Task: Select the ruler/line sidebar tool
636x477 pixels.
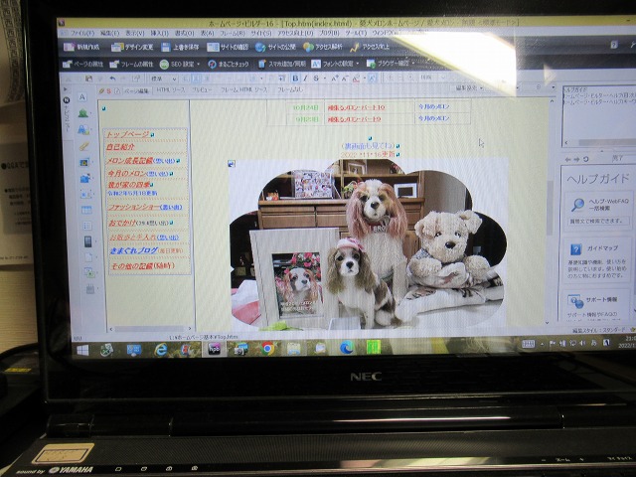Action: 83,146
